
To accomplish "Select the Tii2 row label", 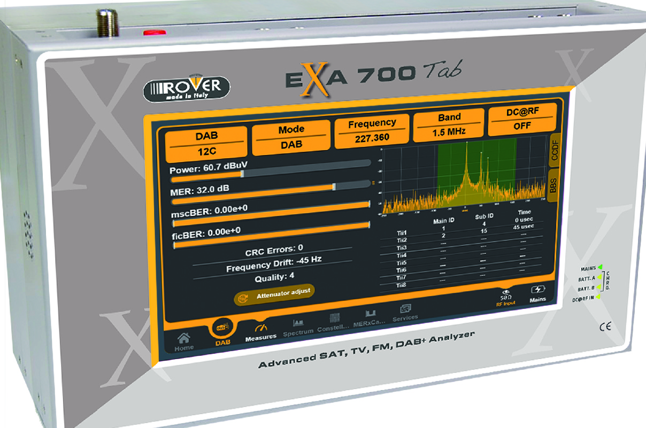I will (402, 241).
